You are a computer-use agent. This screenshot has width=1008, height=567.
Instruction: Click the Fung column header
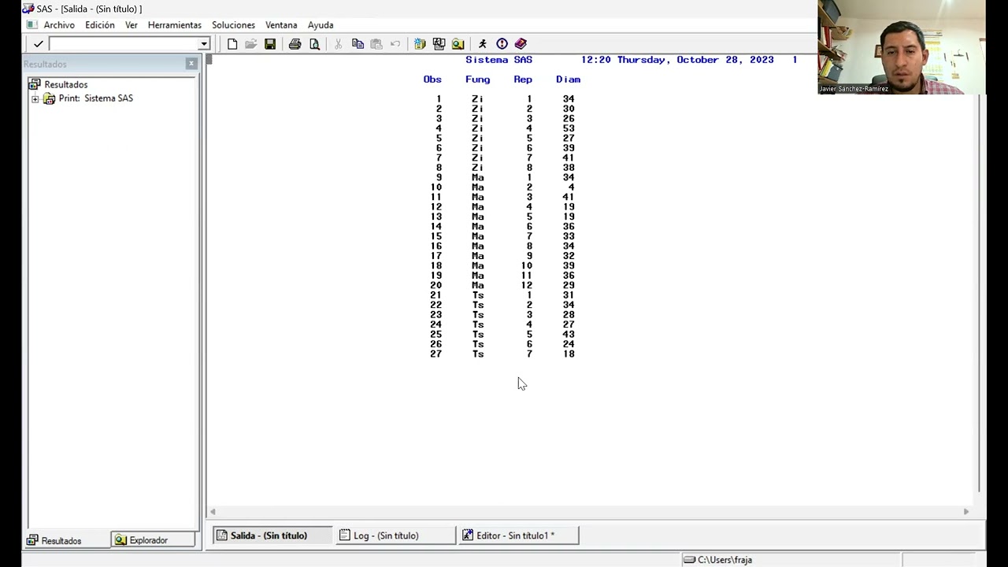coord(477,80)
